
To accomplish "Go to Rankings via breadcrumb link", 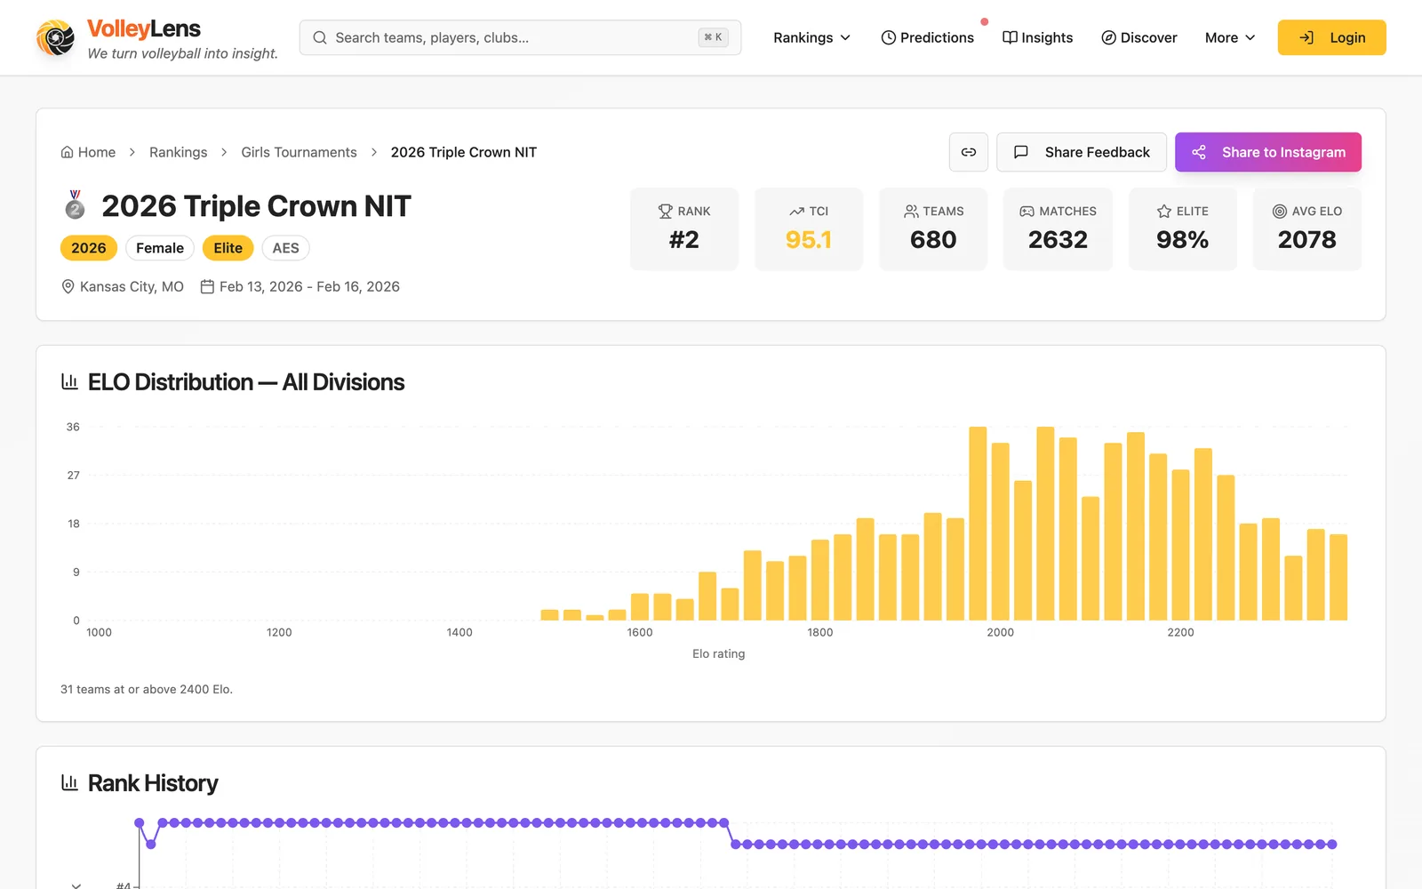I will [x=178, y=152].
